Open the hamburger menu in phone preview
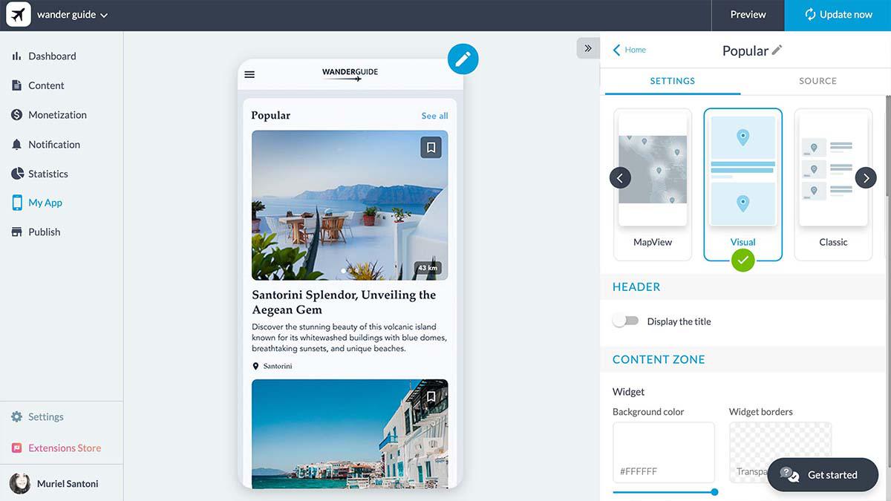 click(249, 74)
